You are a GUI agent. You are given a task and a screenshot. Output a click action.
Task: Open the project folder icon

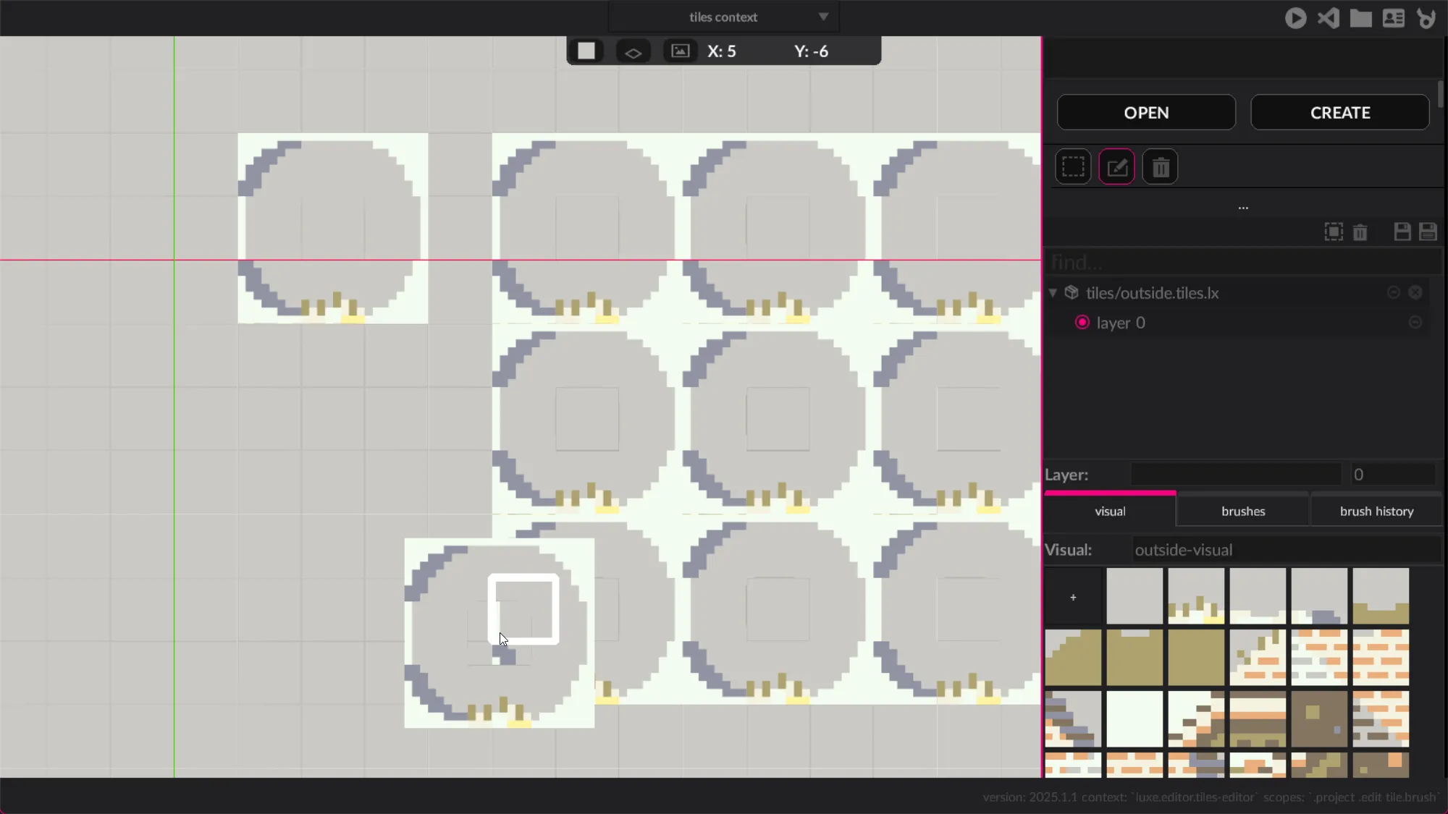coord(1361,18)
